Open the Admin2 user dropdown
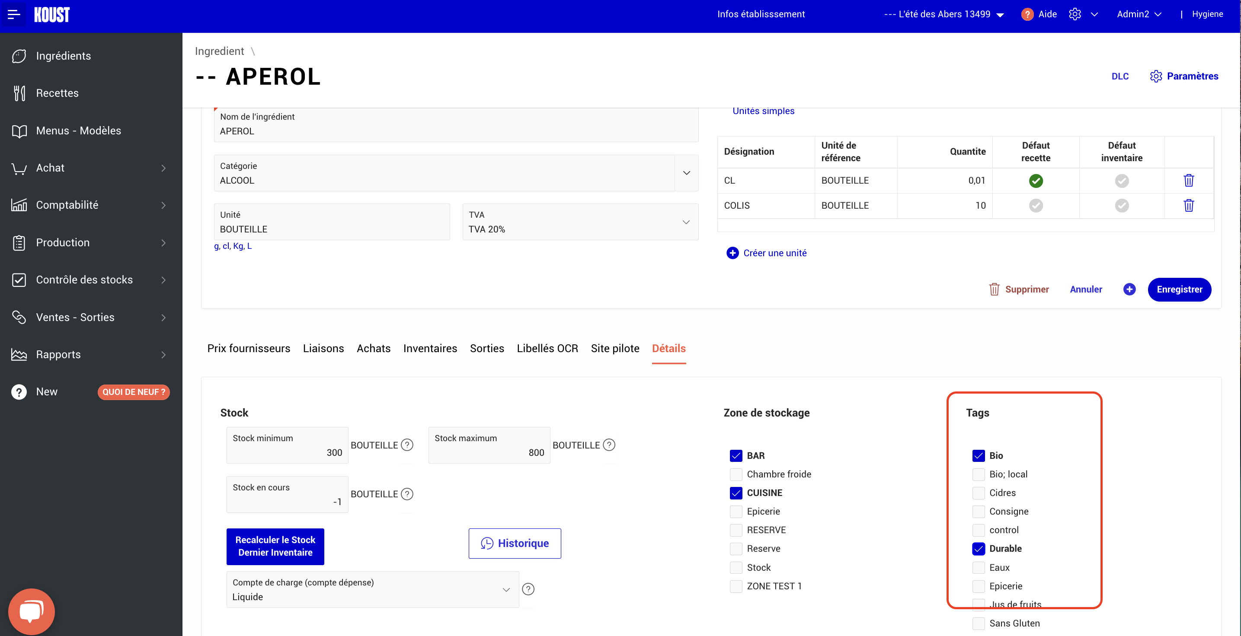This screenshot has height=636, width=1241. pyautogui.click(x=1139, y=14)
